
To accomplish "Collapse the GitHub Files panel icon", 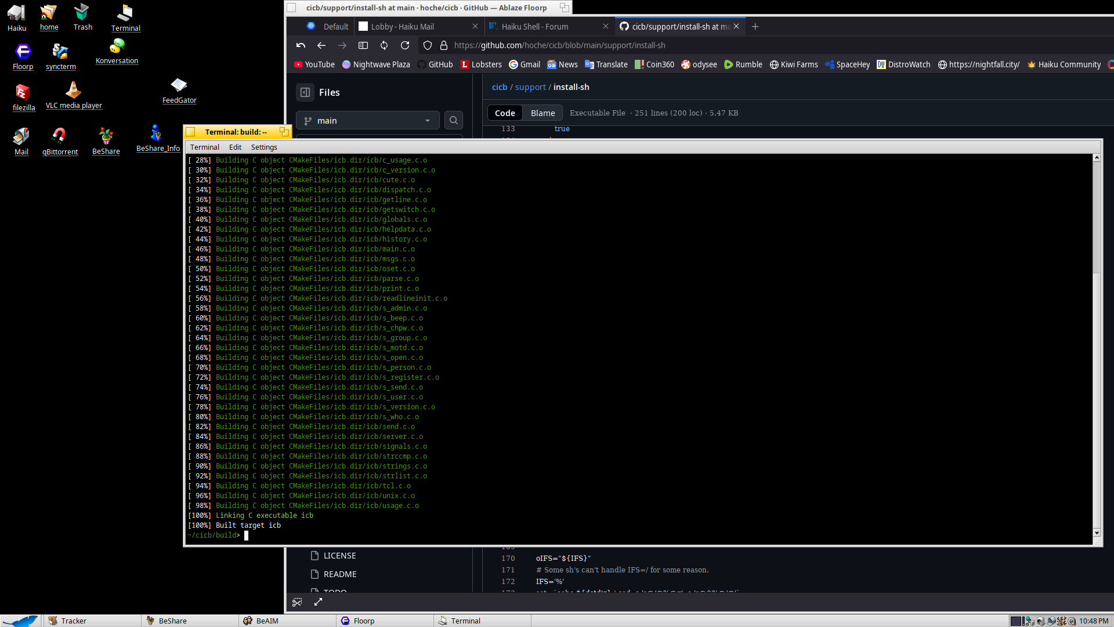I will point(305,92).
